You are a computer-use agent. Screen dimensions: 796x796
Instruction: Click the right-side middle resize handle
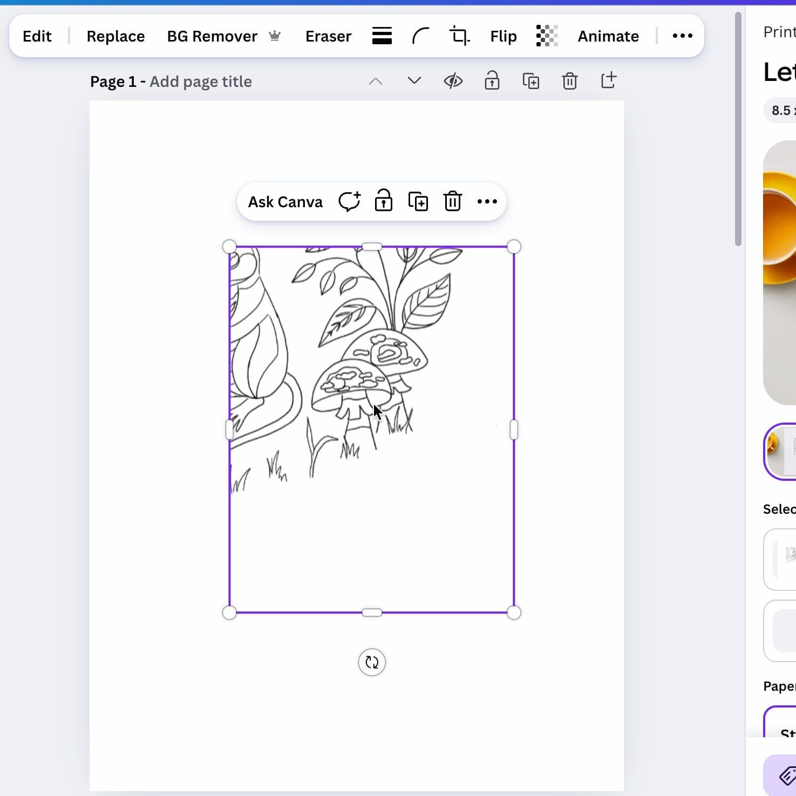point(514,430)
